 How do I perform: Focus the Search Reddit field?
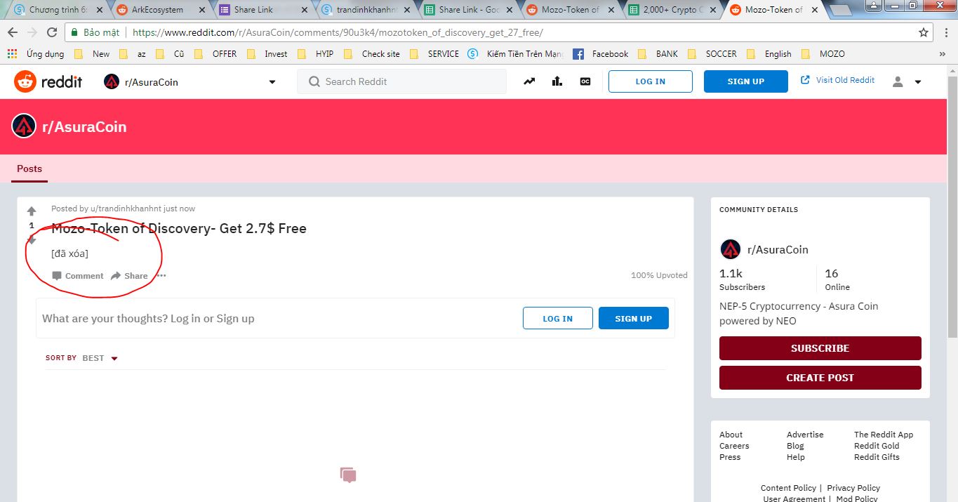[401, 81]
